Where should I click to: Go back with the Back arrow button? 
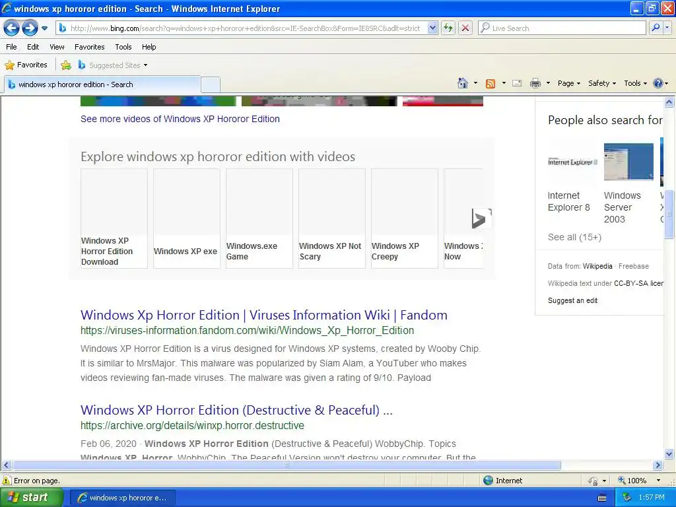(x=12, y=28)
